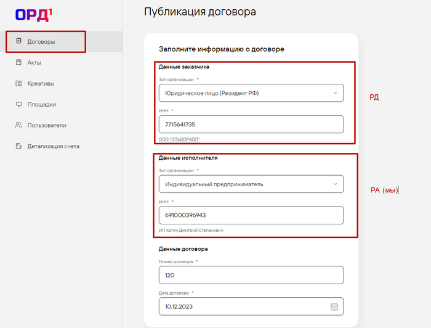Open the Креативы menu section

point(41,83)
